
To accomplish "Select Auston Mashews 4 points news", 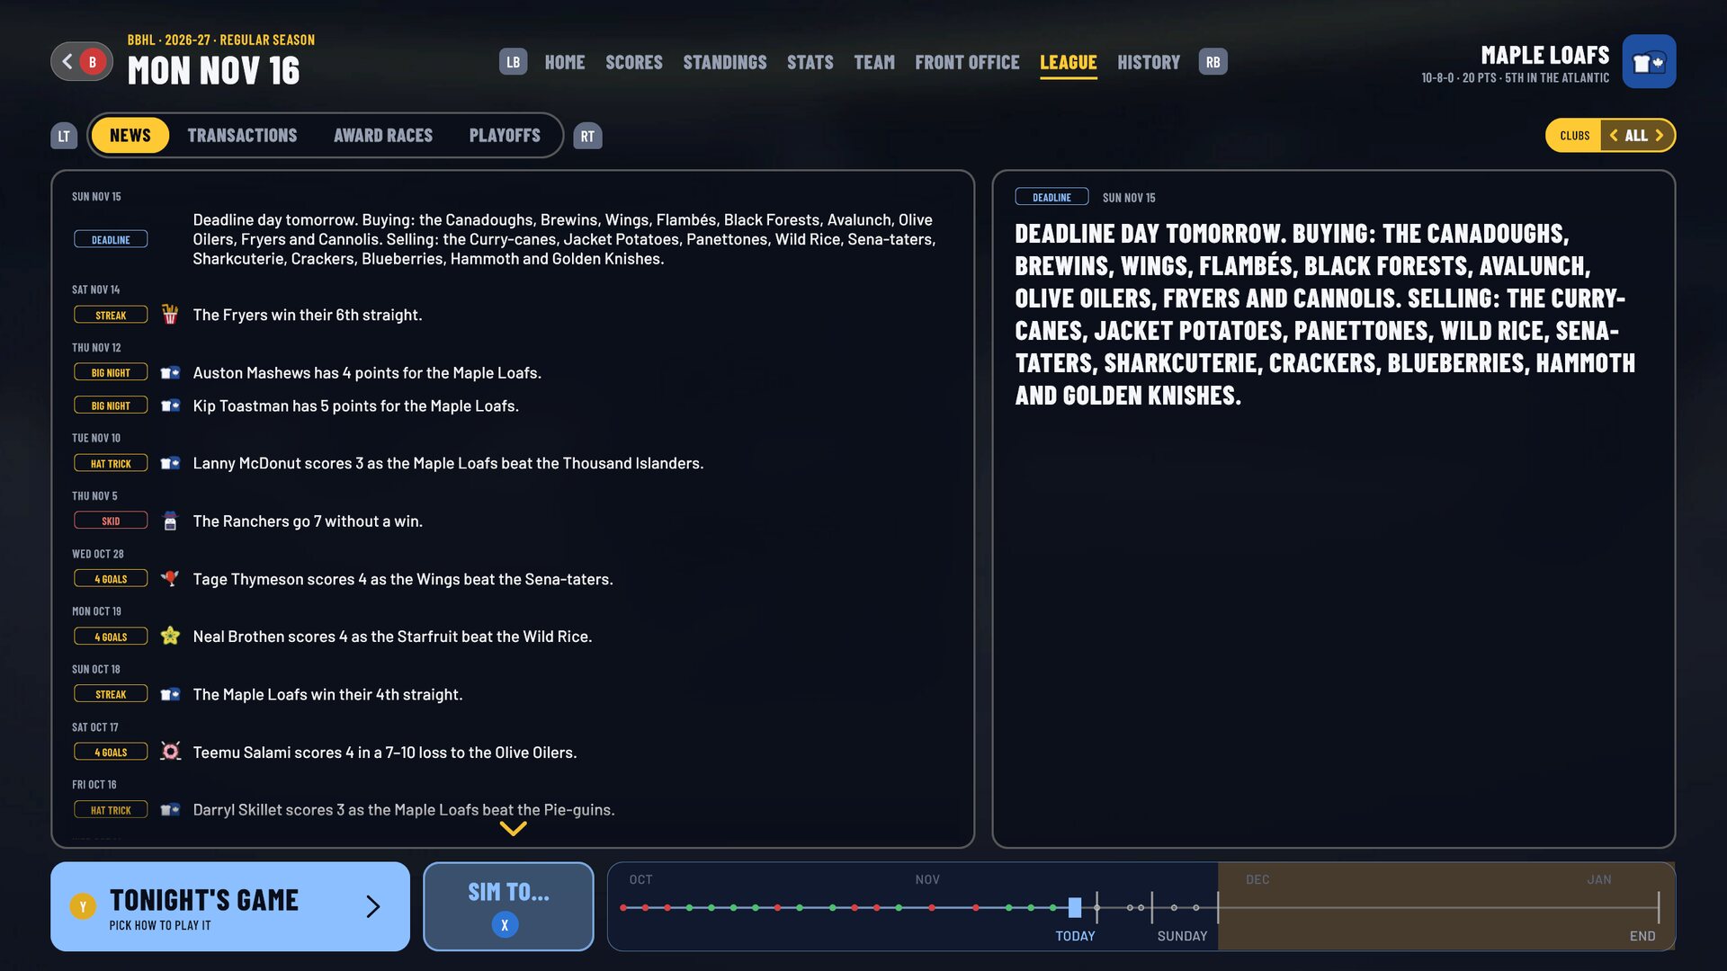I will [x=513, y=372].
